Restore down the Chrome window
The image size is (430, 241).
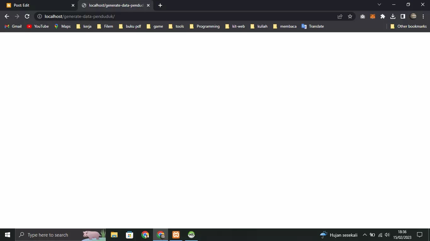[x=408, y=5]
